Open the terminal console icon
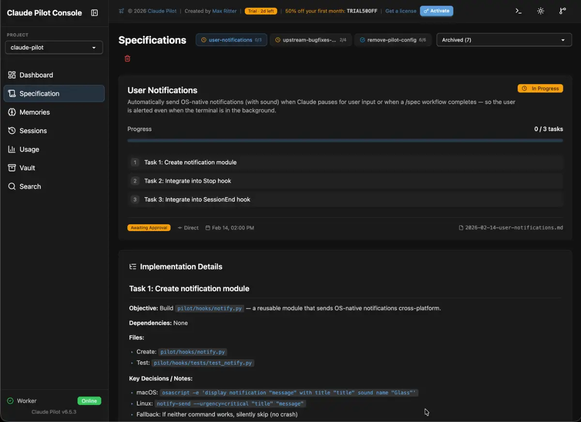 coord(519,11)
